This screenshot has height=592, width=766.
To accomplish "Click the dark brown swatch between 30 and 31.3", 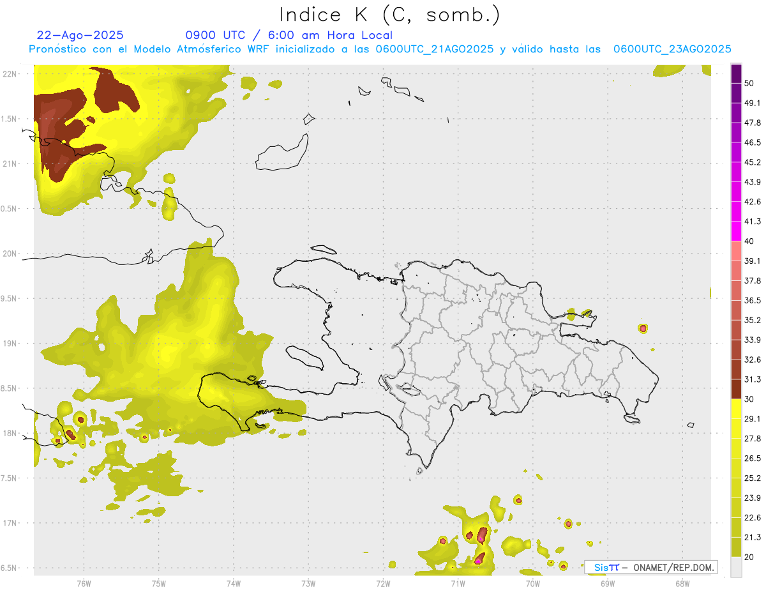I will coord(736,389).
